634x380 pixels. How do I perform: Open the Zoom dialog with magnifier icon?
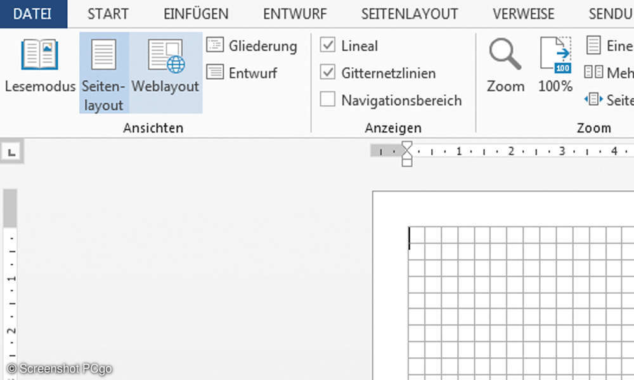coord(505,63)
